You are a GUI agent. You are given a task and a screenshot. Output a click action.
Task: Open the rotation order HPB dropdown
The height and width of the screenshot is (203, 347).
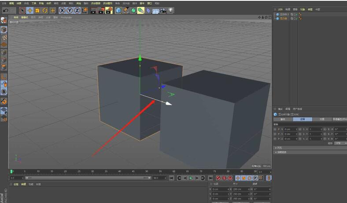(340, 143)
